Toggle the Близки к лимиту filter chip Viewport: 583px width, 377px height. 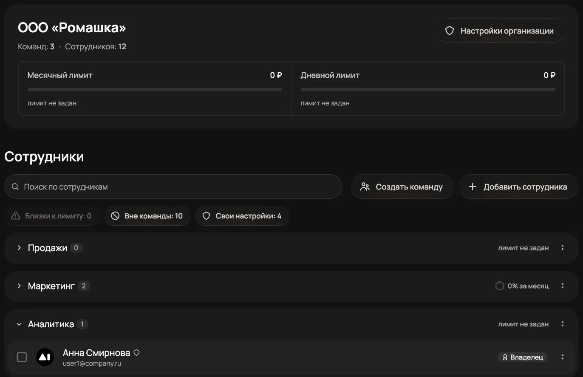(x=52, y=216)
